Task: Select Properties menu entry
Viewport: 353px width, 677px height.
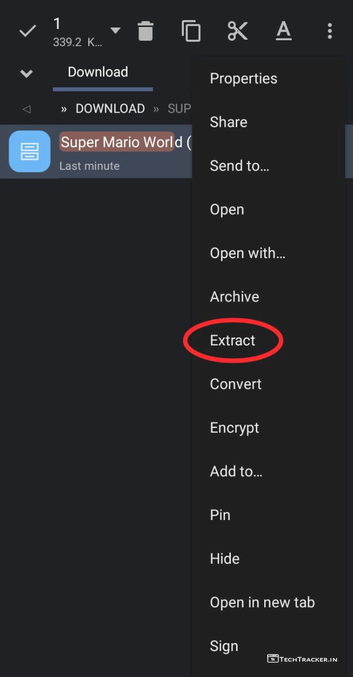Action: 244,78
